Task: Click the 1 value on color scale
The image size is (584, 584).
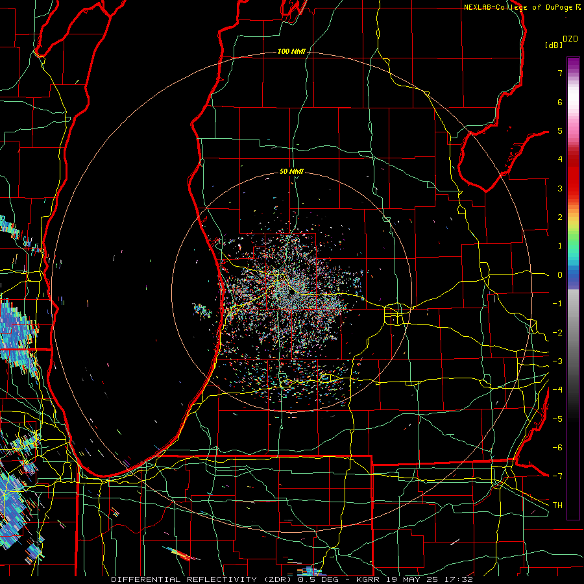Action: point(560,246)
